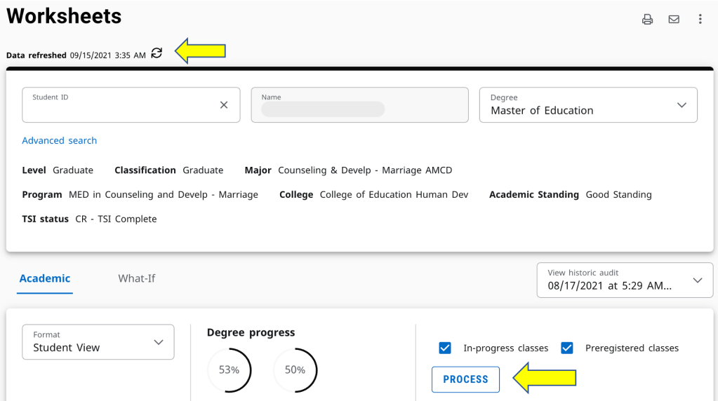The width and height of the screenshot is (718, 401).
Task: Click the 50% degree progress circle
Action: coord(295,370)
